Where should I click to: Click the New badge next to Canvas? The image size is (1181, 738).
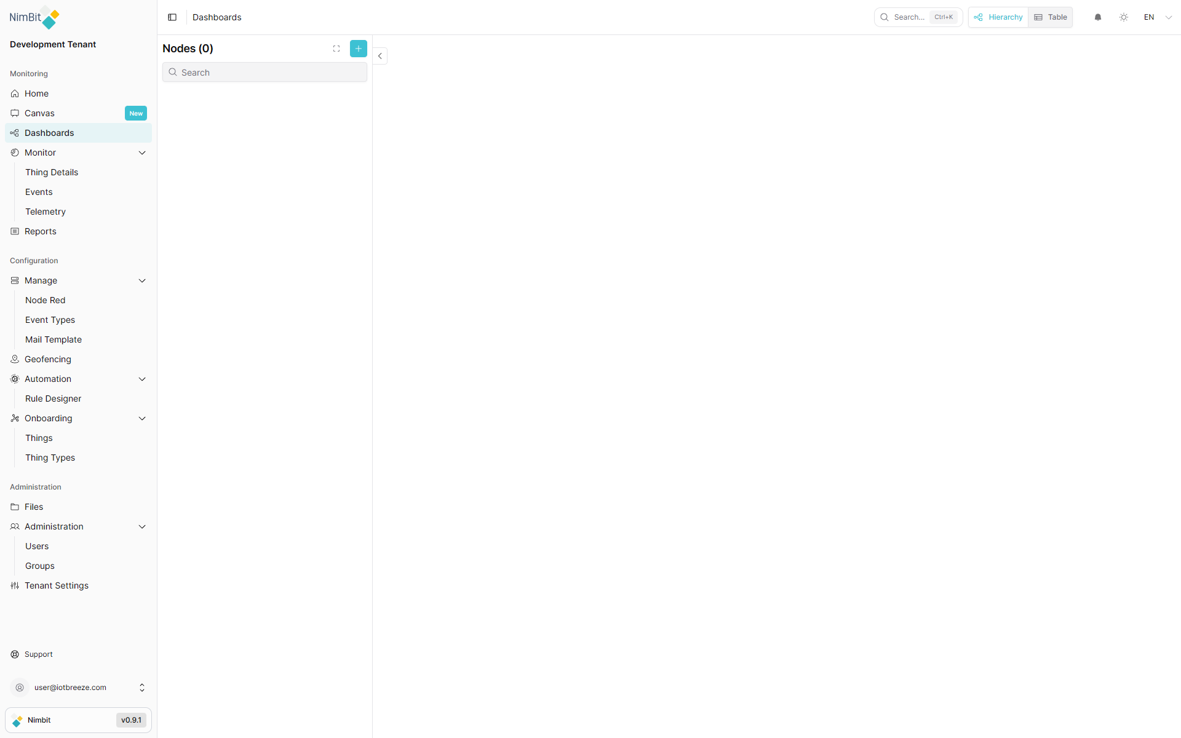point(136,113)
